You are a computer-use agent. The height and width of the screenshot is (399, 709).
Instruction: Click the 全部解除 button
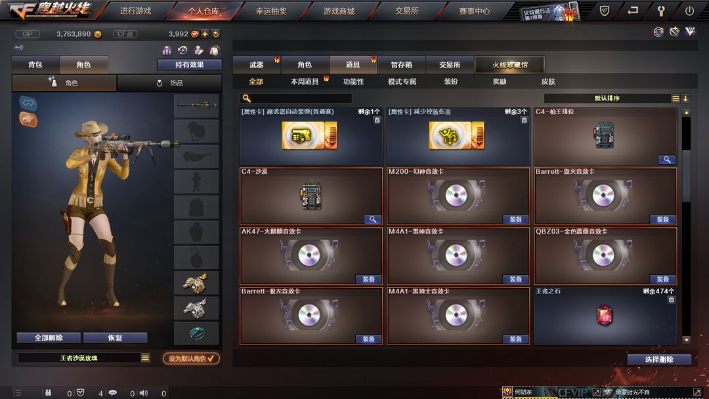(49, 337)
